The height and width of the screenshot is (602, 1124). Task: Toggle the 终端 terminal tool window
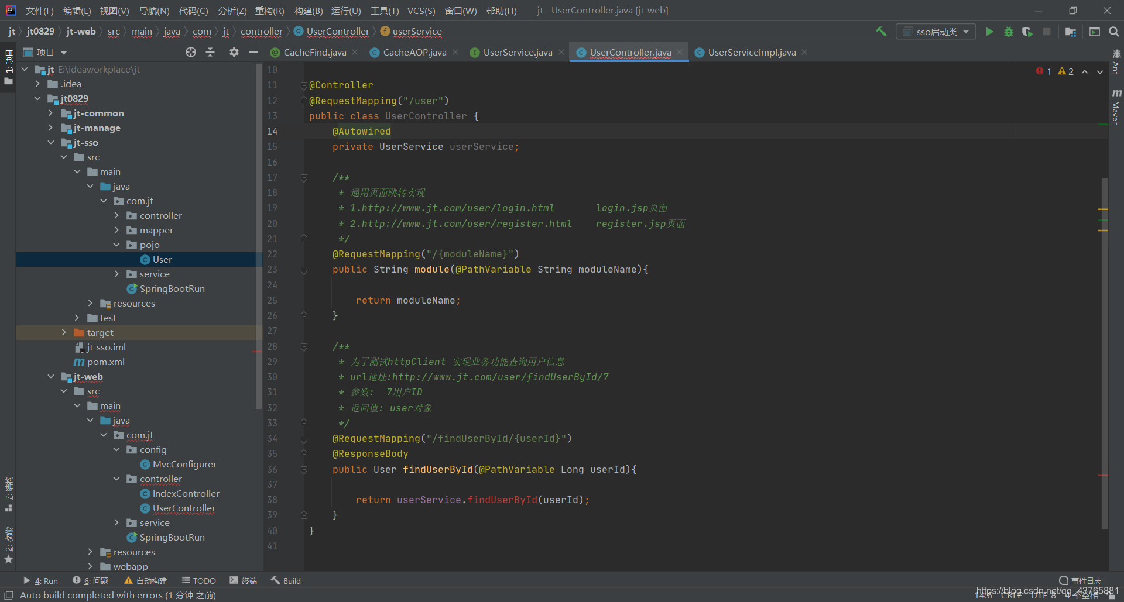pyautogui.click(x=244, y=580)
